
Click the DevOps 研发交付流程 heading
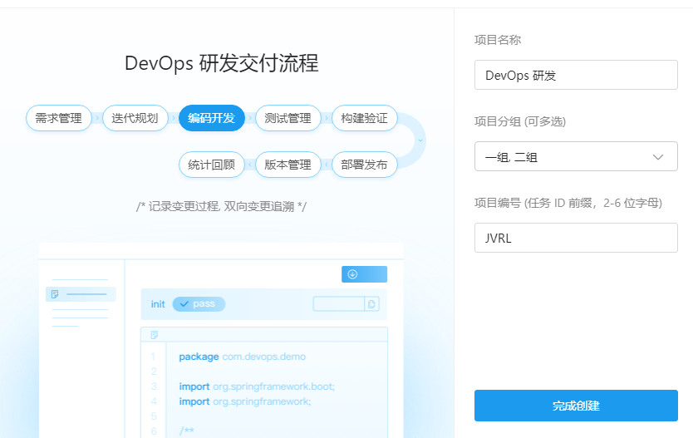pyautogui.click(x=221, y=63)
